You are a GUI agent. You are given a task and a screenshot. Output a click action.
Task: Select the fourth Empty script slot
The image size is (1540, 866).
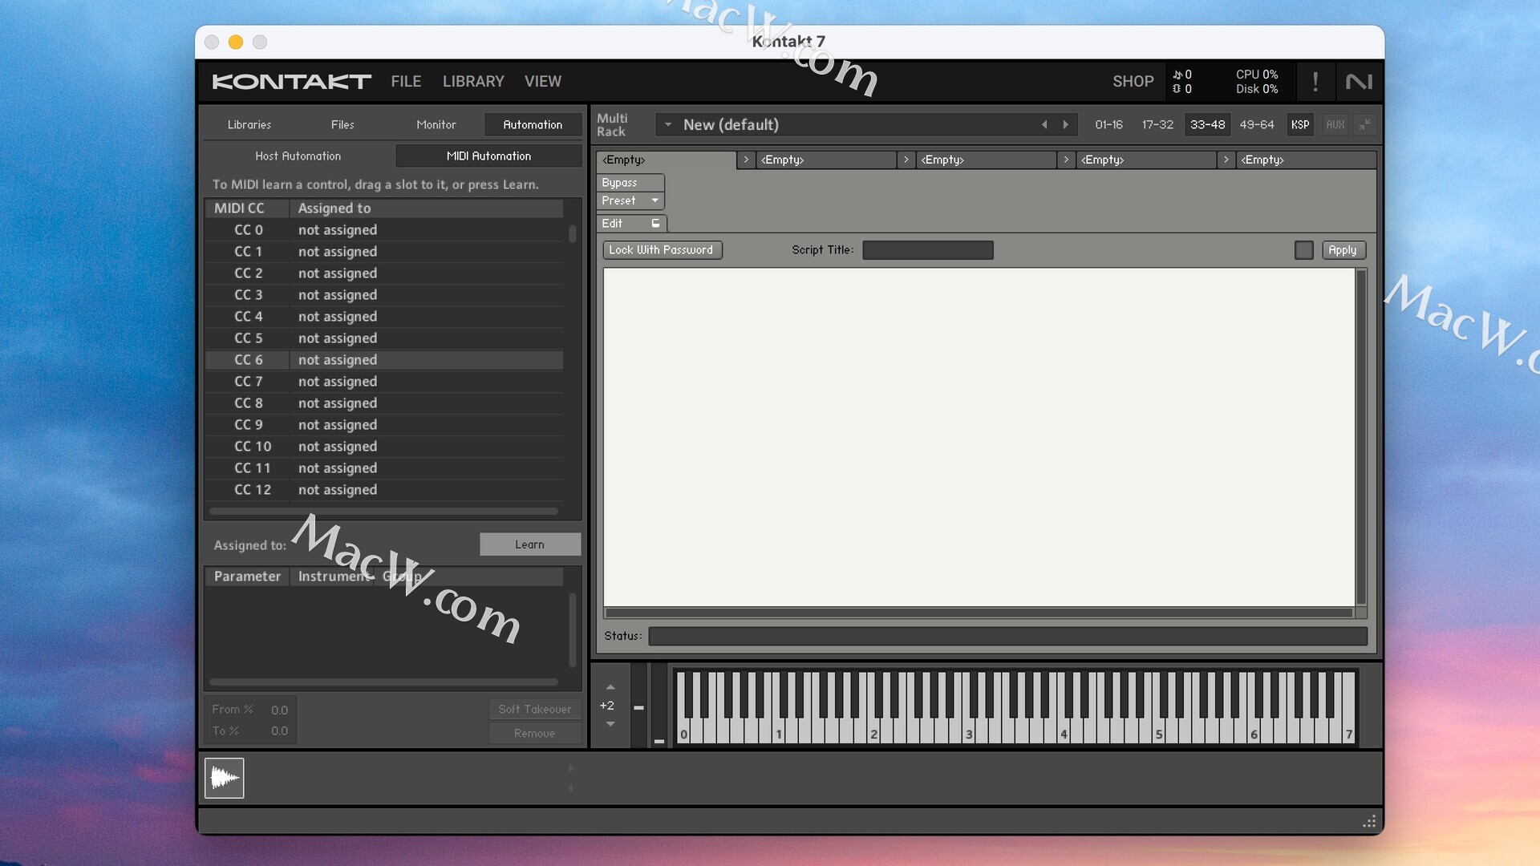1147,160
